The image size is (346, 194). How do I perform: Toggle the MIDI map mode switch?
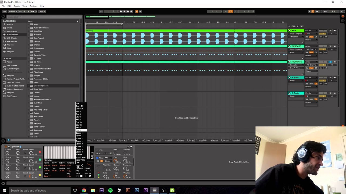(325, 11)
